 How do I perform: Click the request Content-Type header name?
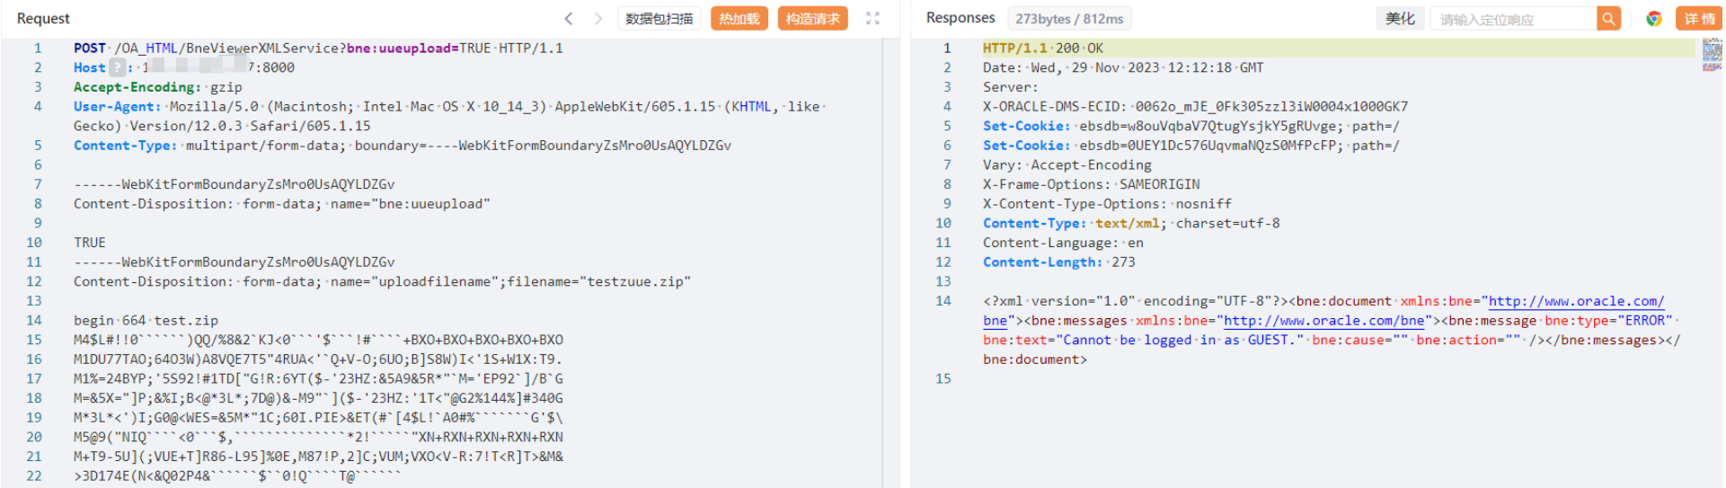click(x=125, y=146)
